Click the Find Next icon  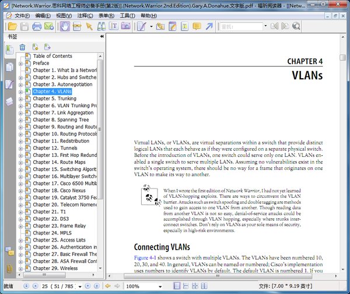(285, 26)
